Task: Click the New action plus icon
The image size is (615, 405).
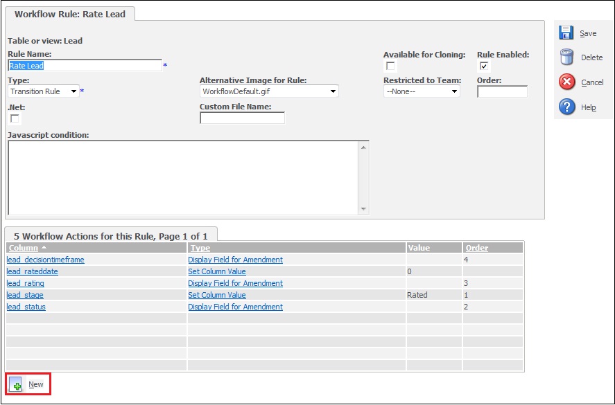Action: [16, 385]
